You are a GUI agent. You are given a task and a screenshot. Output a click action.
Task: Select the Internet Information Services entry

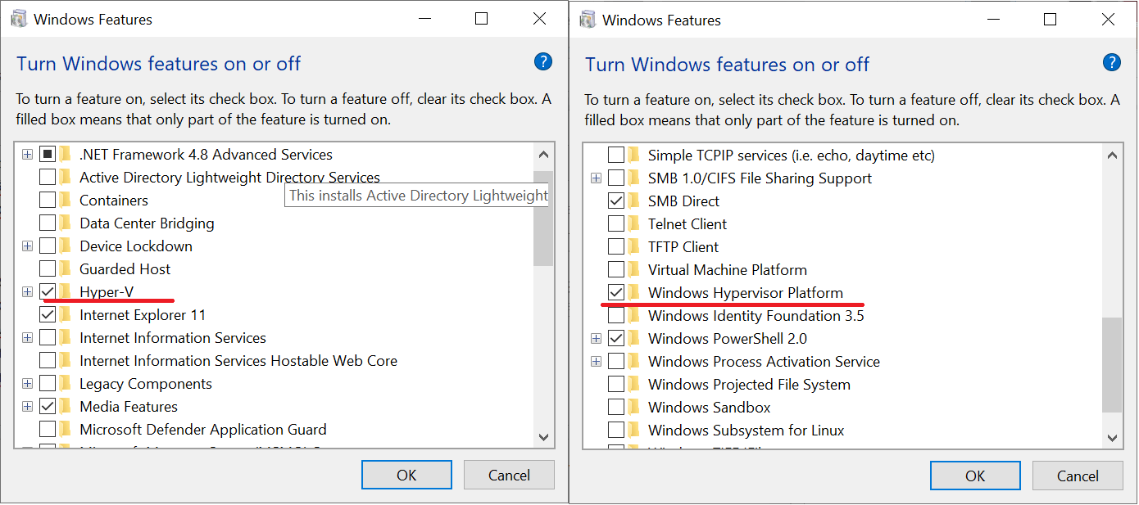(x=172, y=337)
